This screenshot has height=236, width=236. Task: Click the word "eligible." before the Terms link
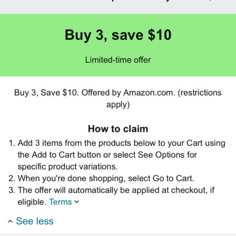pyautogui.click(x=32, y=202)
